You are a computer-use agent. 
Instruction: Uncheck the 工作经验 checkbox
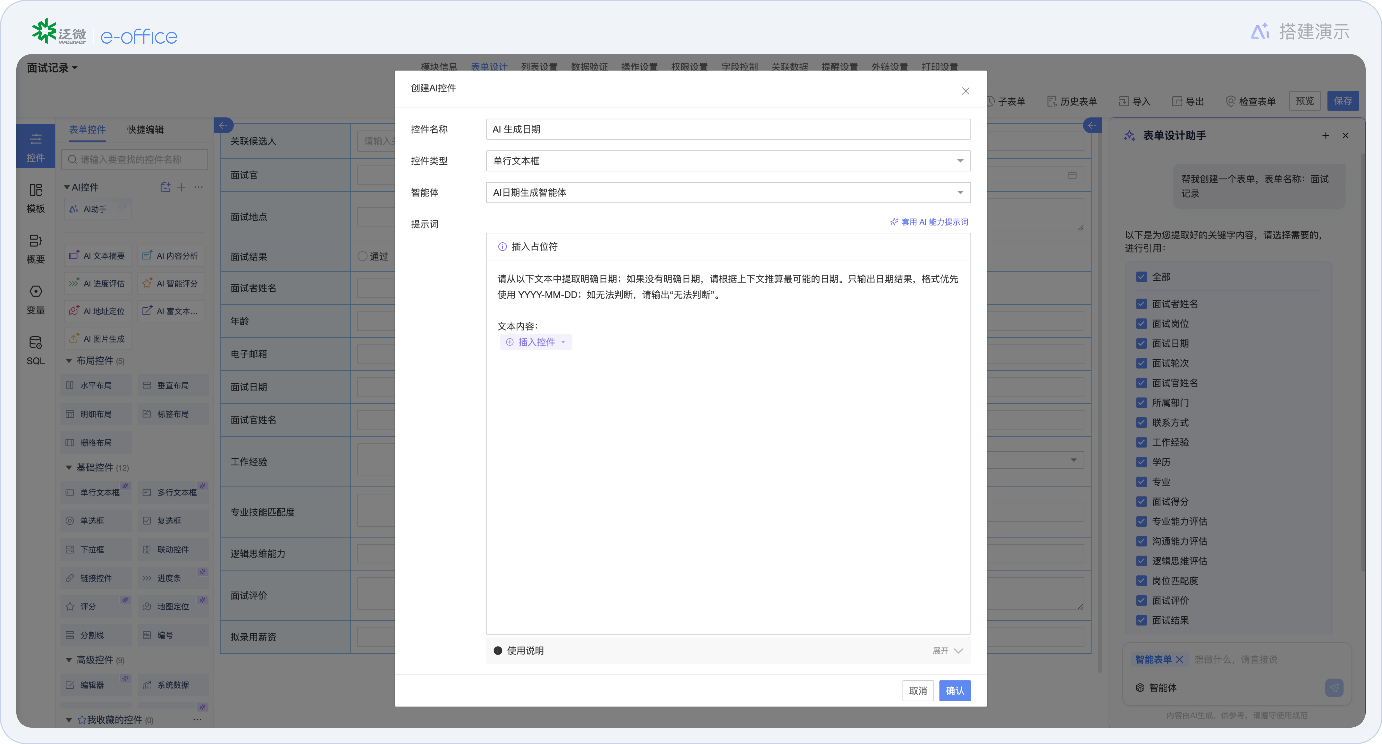click(x=1141, y=442)
